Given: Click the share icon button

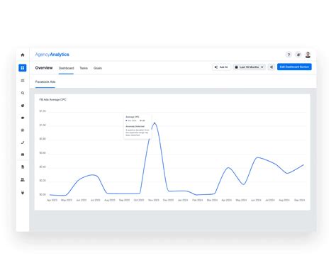Looking at the screenshot, I should click(271, 67).
